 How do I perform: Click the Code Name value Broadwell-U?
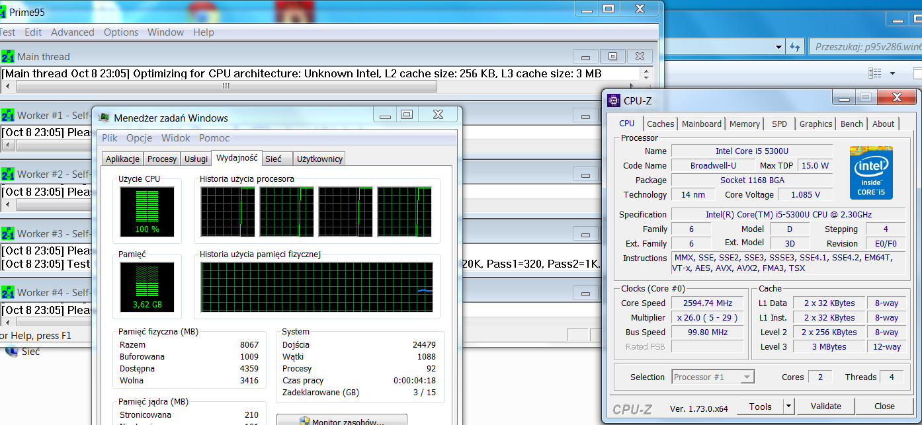pyautogui.click(x=713, y=165)
